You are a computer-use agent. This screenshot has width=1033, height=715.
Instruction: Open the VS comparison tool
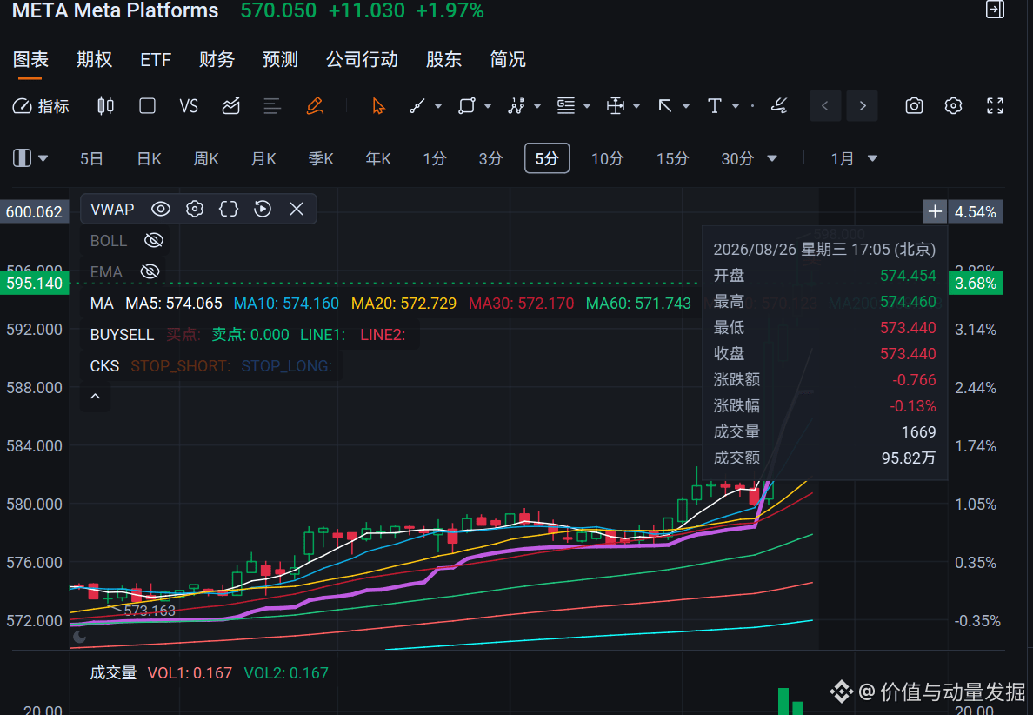click(189, 106)
